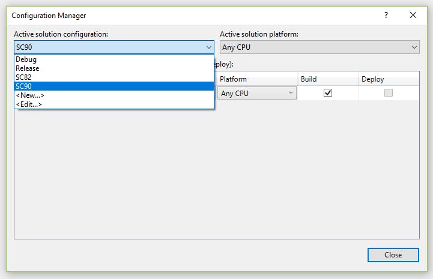The width and height of the screenshot is (433, 279).
Task: Choose SC82 configuration option
Action: (114, 77)
